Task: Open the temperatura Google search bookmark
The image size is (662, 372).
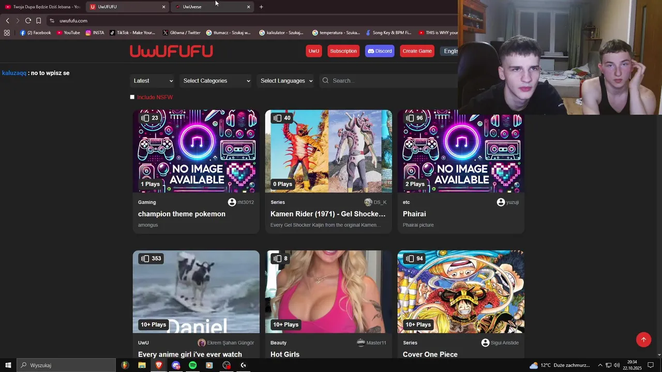Action: [336, 33]
